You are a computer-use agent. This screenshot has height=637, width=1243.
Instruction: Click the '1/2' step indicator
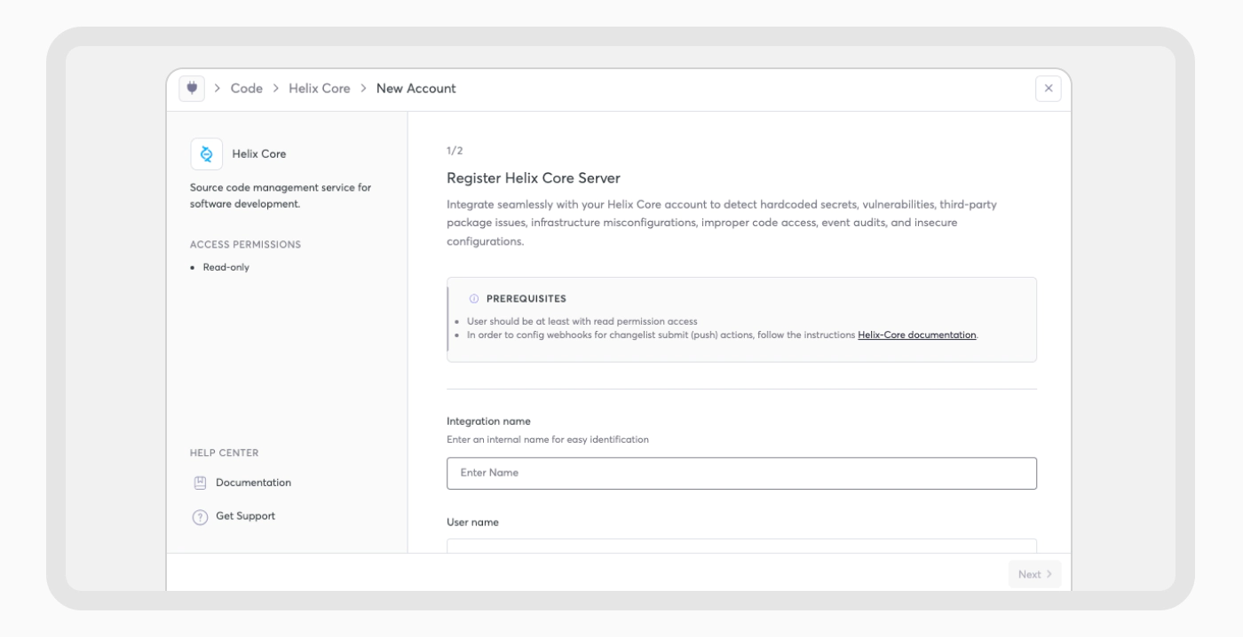(x=455, y=151)
